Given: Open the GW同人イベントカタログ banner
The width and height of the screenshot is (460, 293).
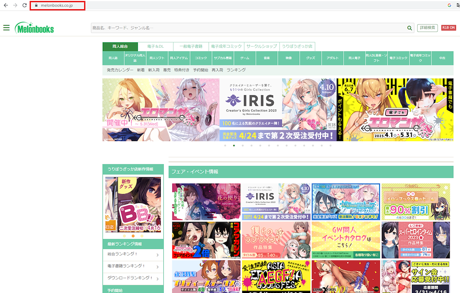Looking at the screenshot, I should click(346, 240).
